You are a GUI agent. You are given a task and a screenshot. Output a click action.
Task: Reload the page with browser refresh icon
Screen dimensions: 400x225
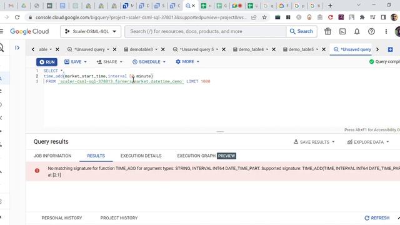(17, 17)
